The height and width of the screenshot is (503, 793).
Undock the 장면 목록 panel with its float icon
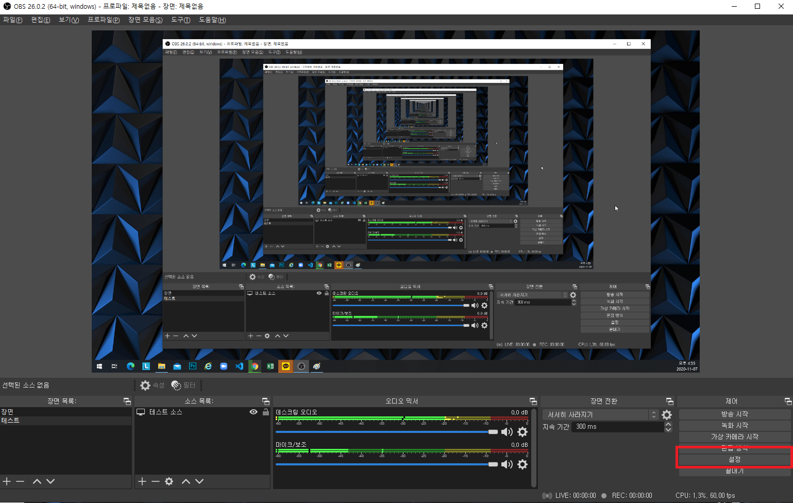(127, 401)
